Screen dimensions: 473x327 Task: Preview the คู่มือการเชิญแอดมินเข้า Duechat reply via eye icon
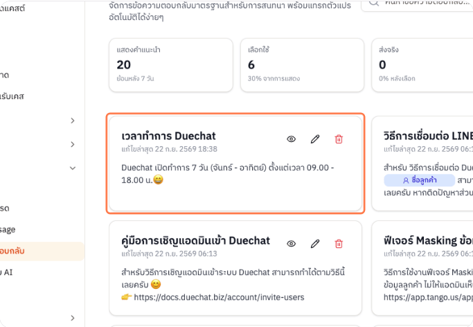coord(291,244)
